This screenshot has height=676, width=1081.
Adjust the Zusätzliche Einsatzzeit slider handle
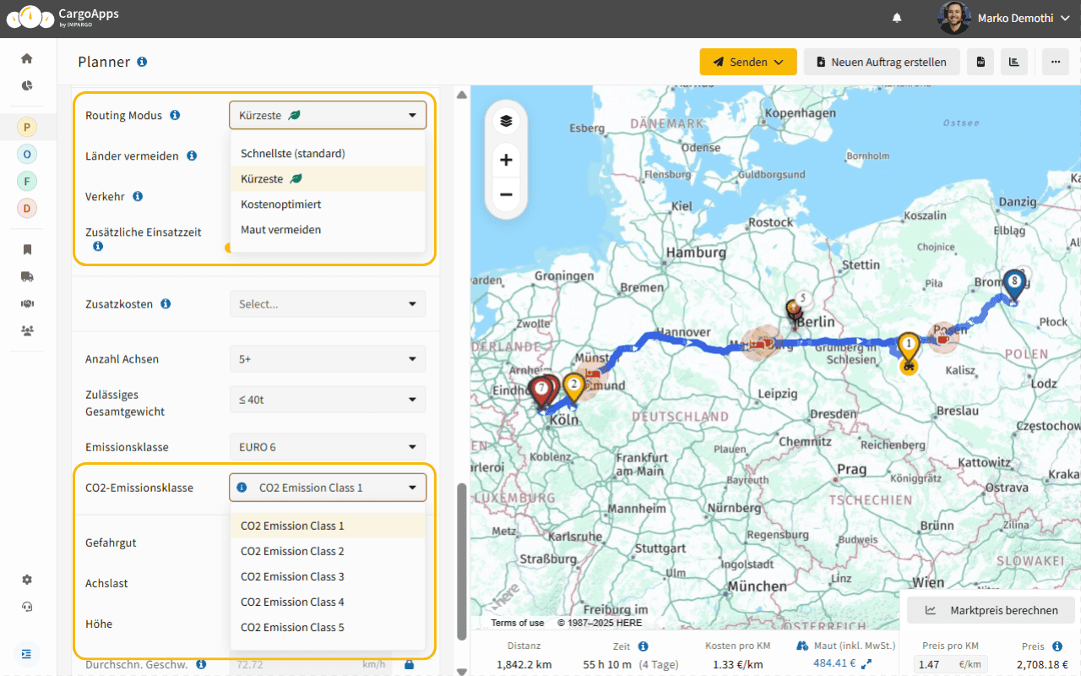(x=228, y=247)
